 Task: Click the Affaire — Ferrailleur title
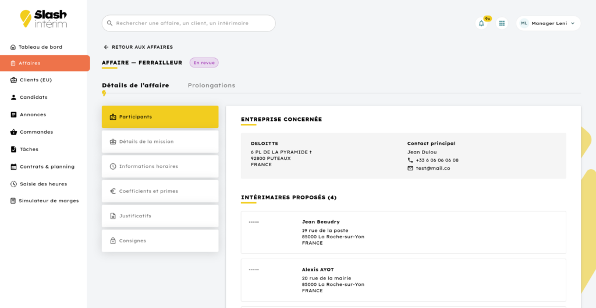142,63
